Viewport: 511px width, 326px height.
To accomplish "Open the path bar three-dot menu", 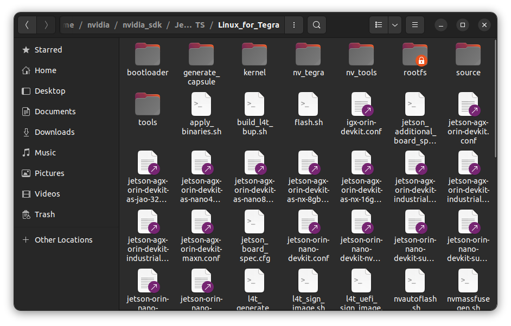I will pos(294,25).
